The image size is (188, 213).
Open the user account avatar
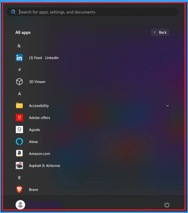[x=20, y=205]
